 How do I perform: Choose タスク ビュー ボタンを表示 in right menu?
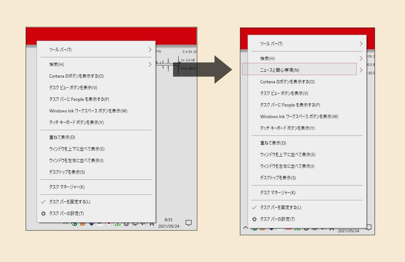pos(307,93)
